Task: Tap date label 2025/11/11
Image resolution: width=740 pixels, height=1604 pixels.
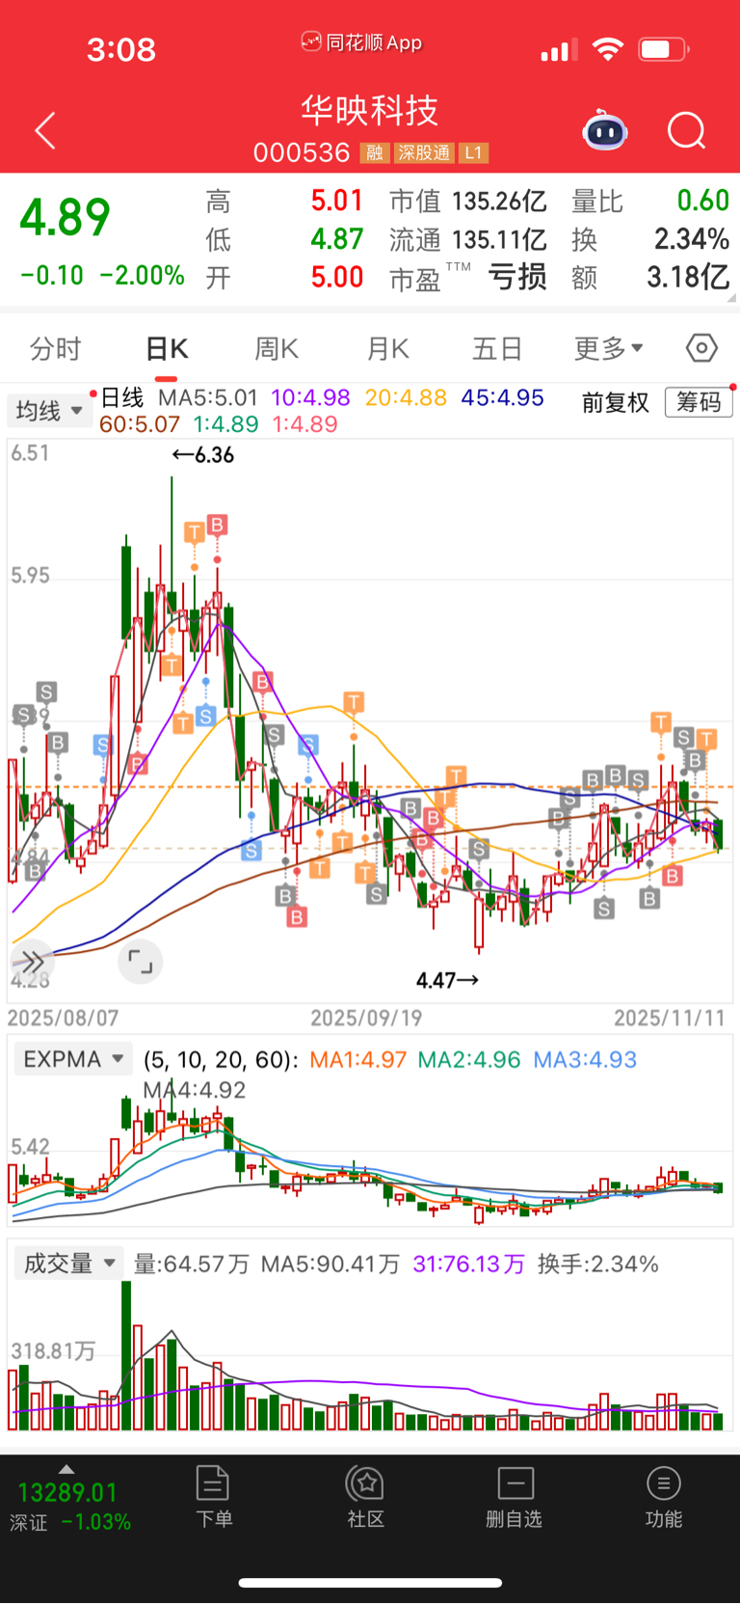Action: tap(670, 1019)
